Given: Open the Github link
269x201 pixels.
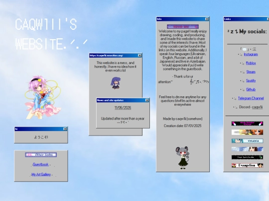Looking at the screenshot, I should click(x=251, y=89).
